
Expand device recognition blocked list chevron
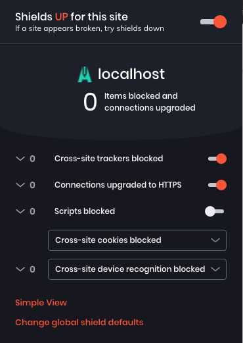tap(20, 269)
